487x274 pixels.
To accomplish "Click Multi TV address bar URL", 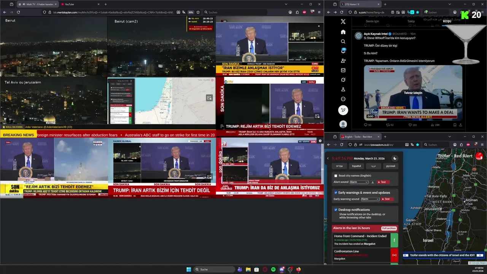I will tap(113, 12).
